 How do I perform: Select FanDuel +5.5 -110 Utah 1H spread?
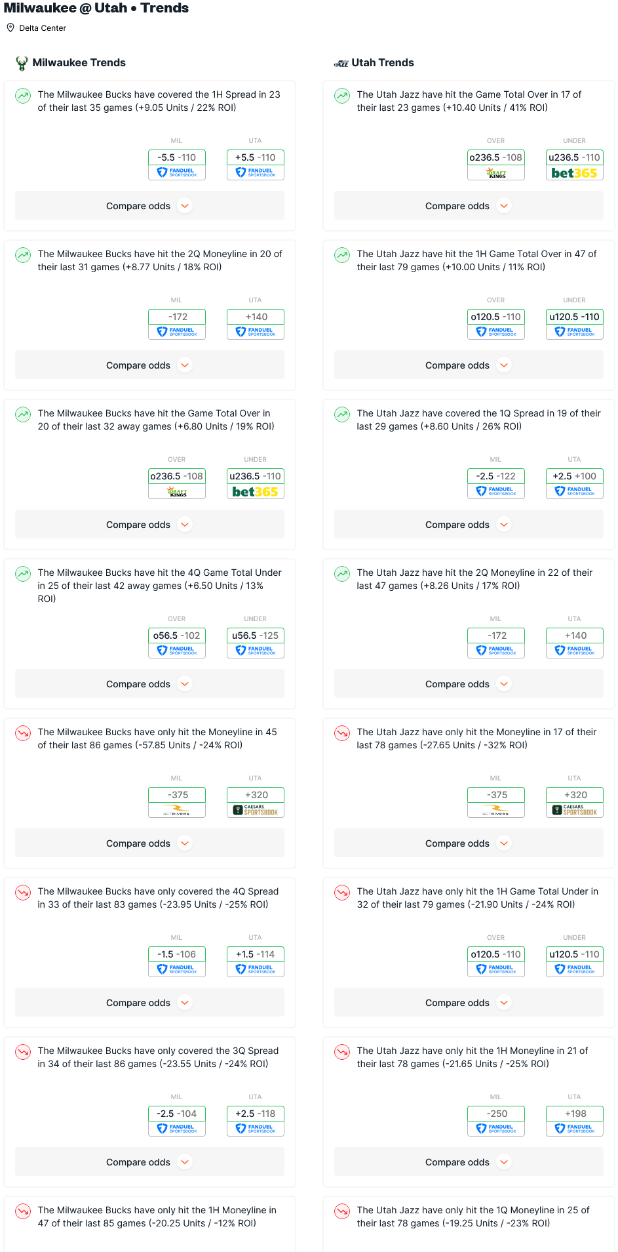[x=256, y=165]
